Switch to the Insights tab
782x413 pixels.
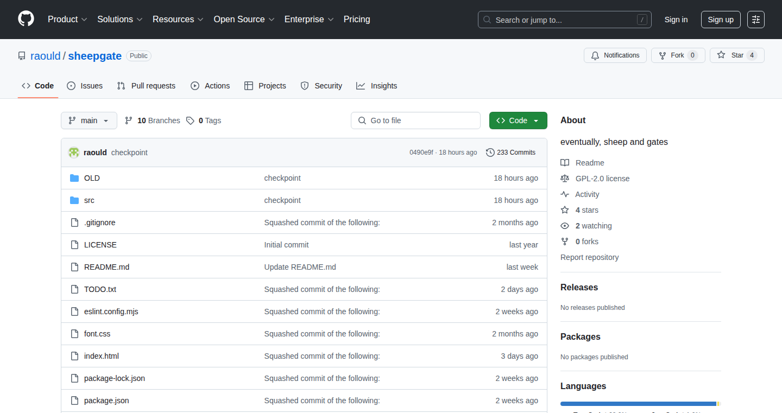coord(377,86)
